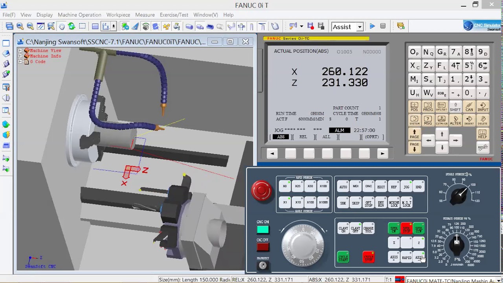Image resolution: width=503 pixels, height=283 pixels.
Task: Click the CNC ON power button
Action: coord(263,230)
